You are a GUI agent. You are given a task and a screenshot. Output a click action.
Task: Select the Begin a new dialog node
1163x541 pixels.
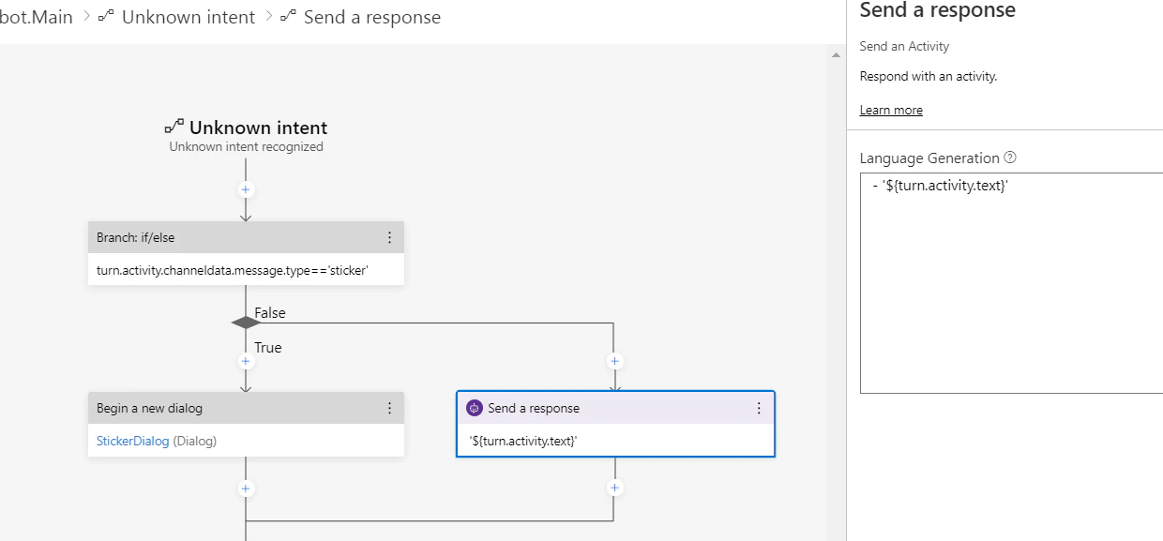coord(246,424)
